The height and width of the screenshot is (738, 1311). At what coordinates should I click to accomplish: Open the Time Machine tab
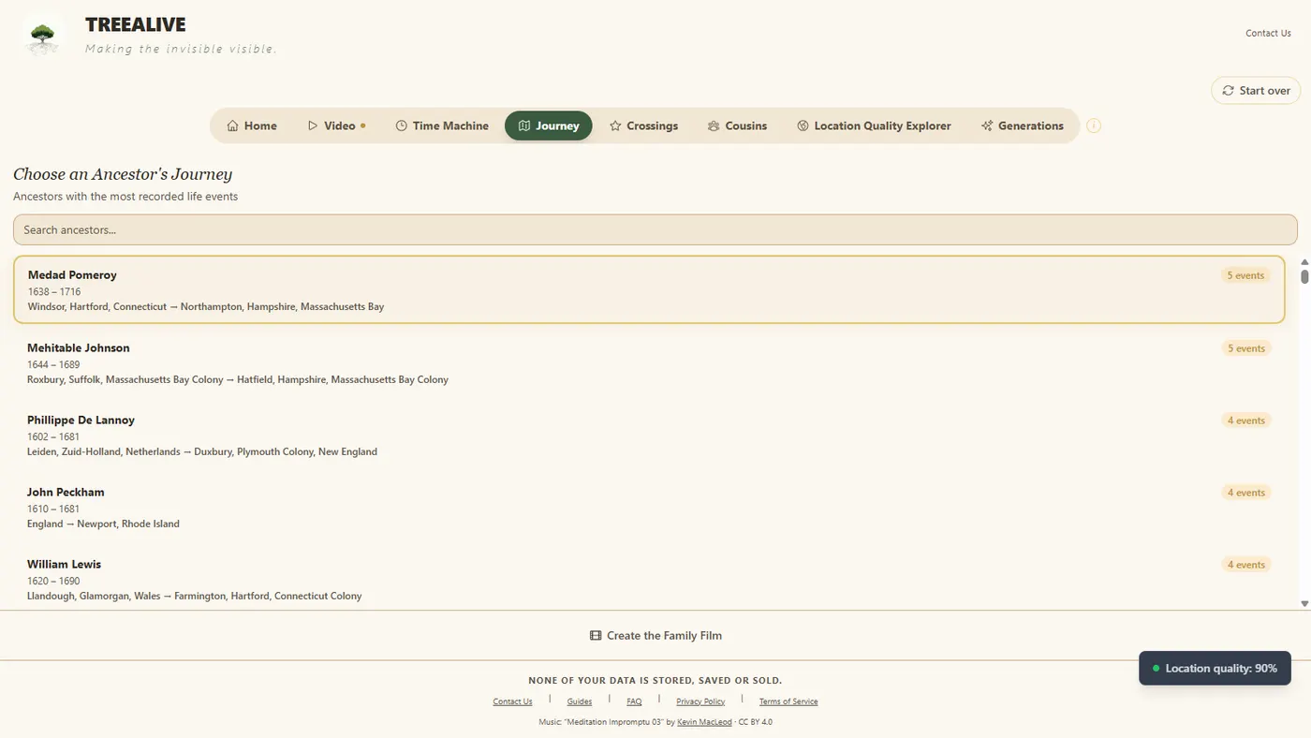click(442, 125)
